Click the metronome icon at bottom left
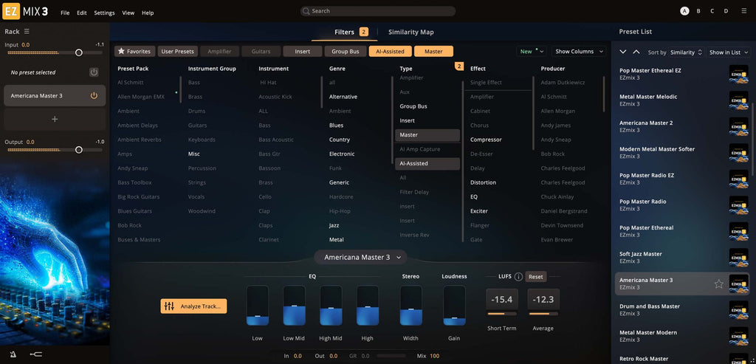 pos(13,354)
